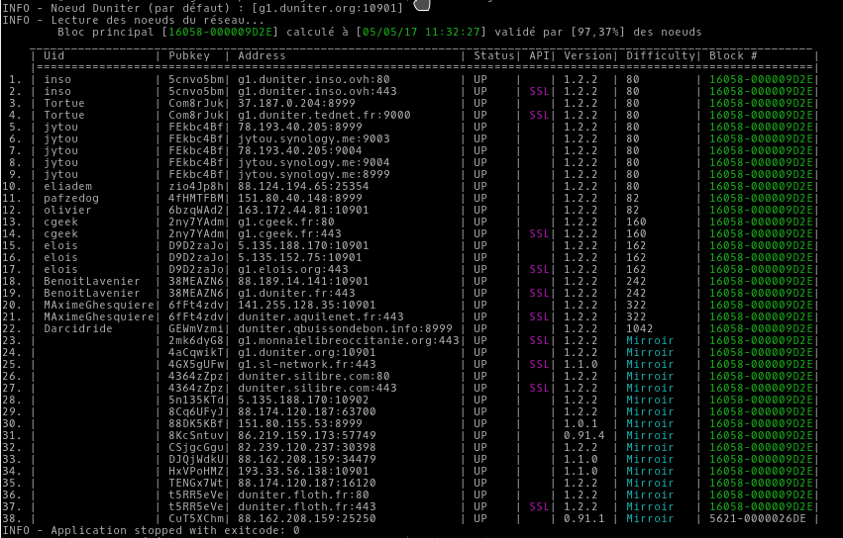Select the 'Address' column header

click(x=262, y=55)
